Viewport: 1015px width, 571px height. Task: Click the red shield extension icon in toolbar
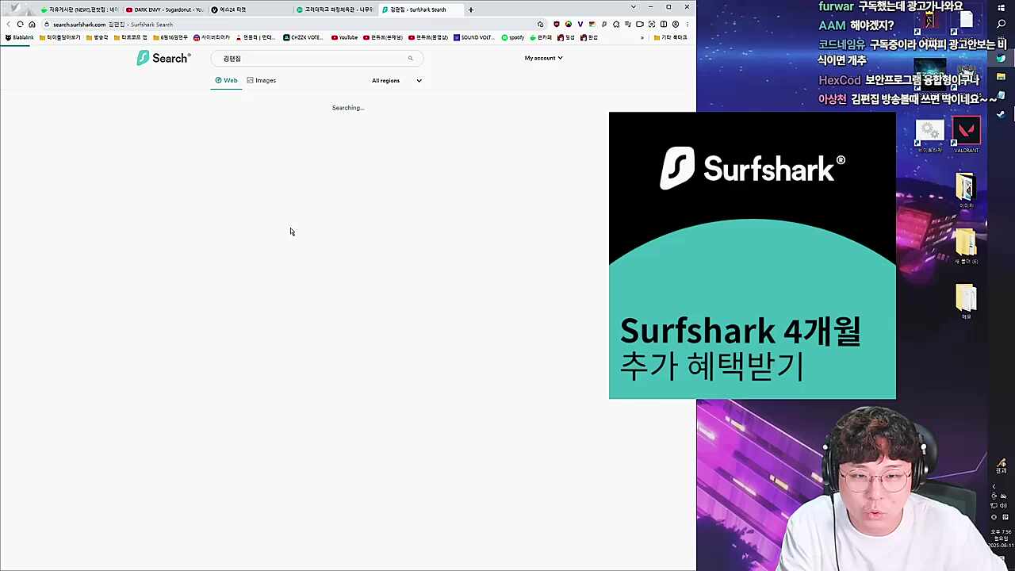point(557,25)
